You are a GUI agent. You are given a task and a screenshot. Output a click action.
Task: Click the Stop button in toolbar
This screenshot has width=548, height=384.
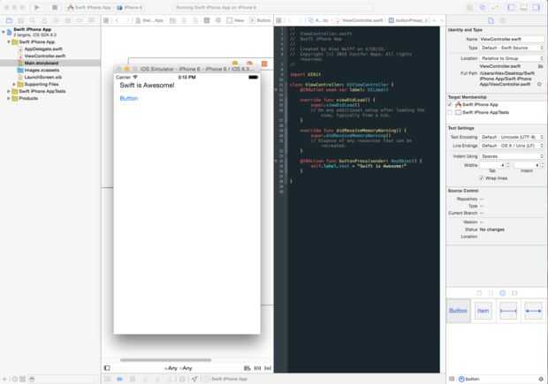pyautogui.click(x=55, y=7)
